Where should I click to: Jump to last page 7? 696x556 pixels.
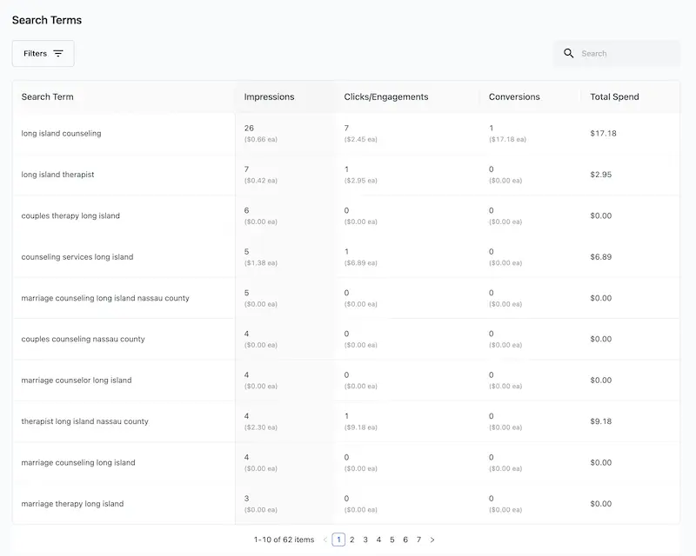pos(418,539)
